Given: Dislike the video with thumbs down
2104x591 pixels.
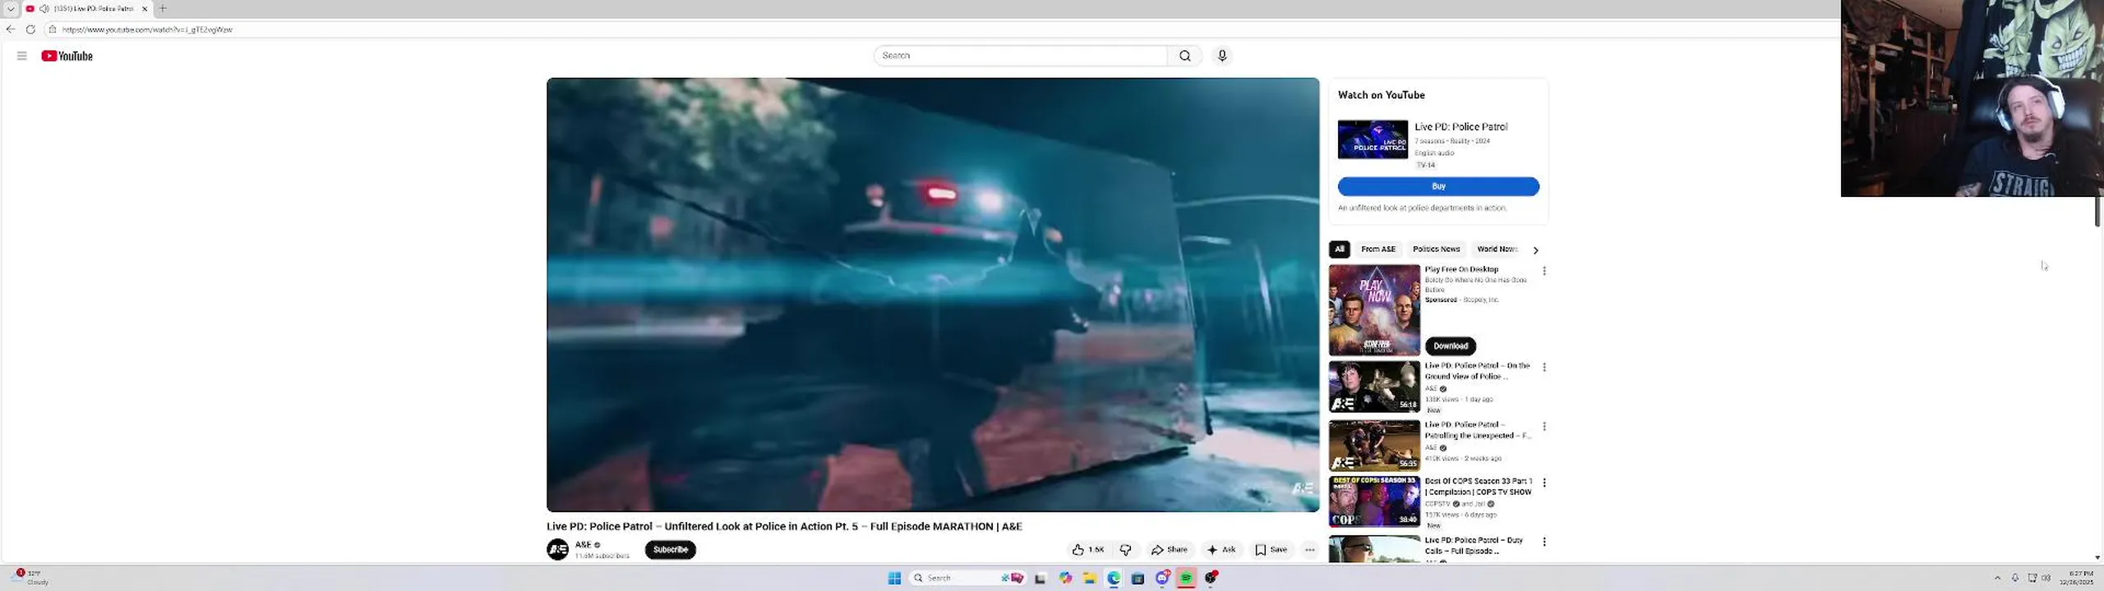Looking at the screenshot, I should coord(1126,550).
